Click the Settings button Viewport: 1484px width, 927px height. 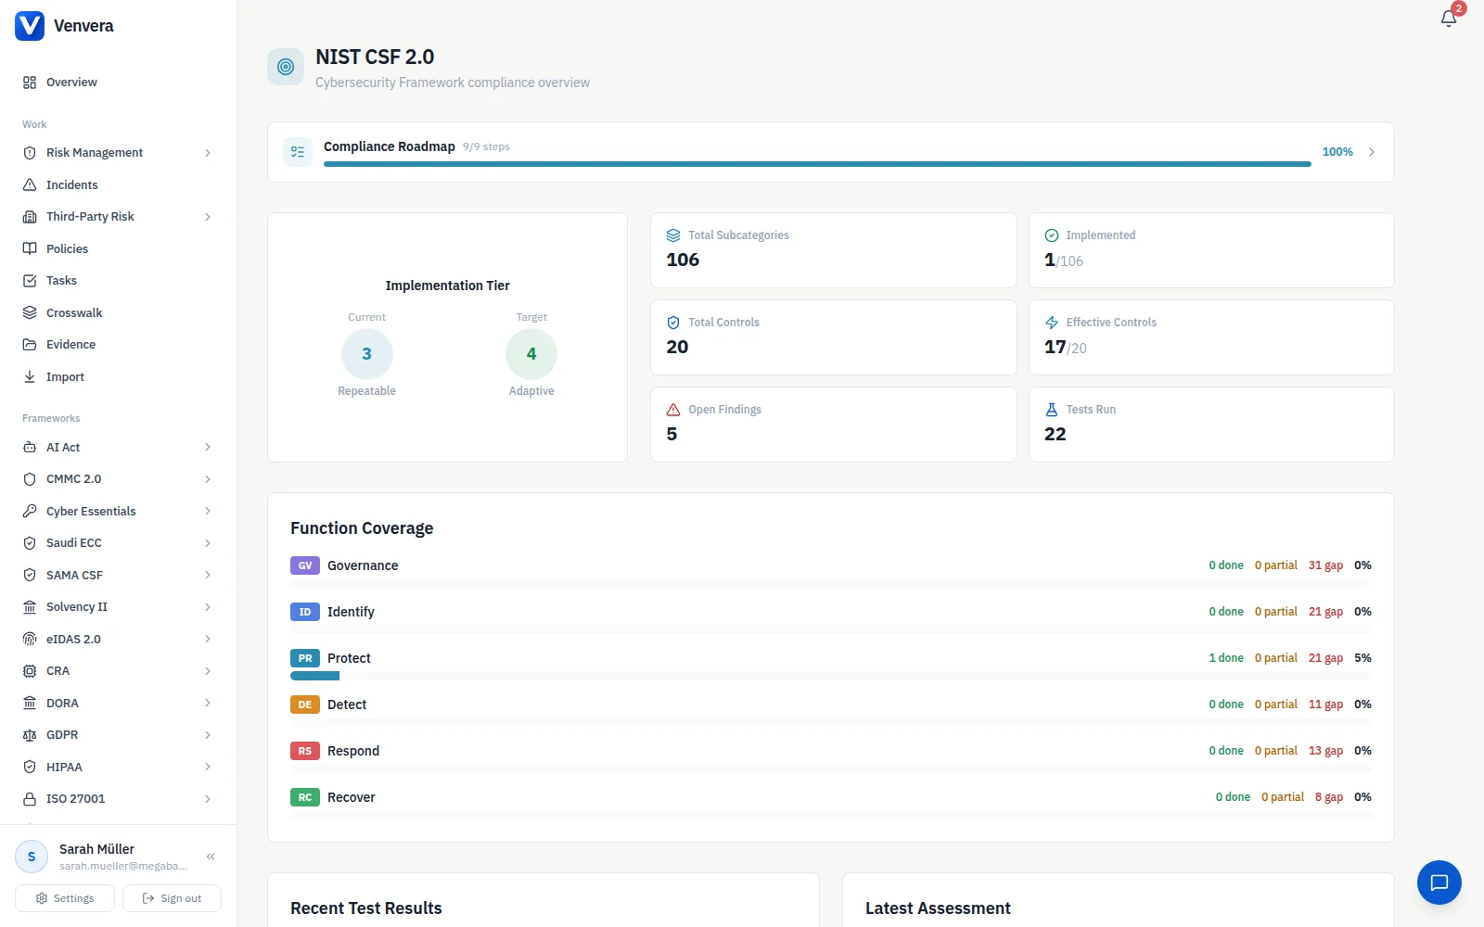(65, 898)
